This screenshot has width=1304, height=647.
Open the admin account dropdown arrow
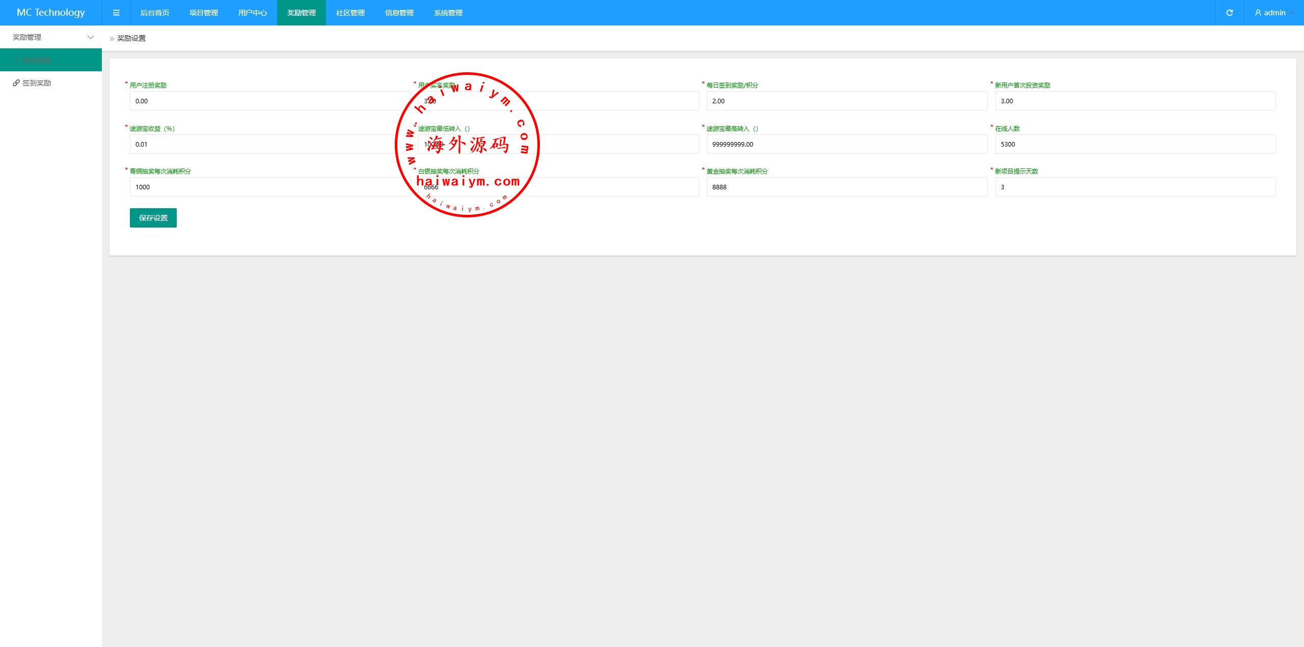coord(1292,13)
